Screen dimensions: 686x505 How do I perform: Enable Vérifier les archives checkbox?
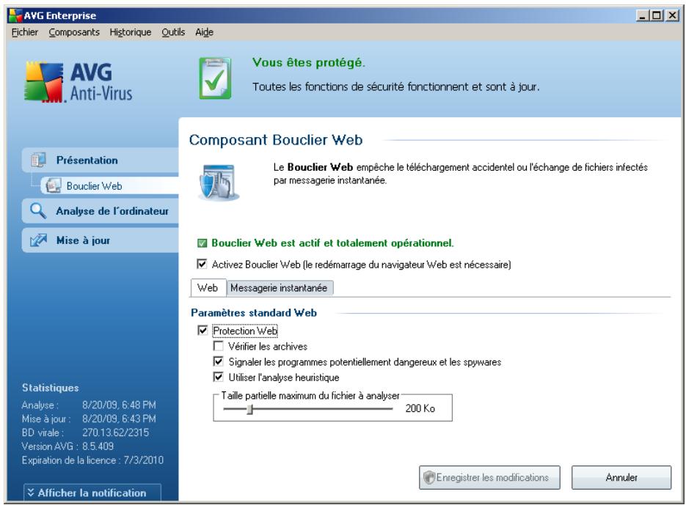click(x=218, y=346)
